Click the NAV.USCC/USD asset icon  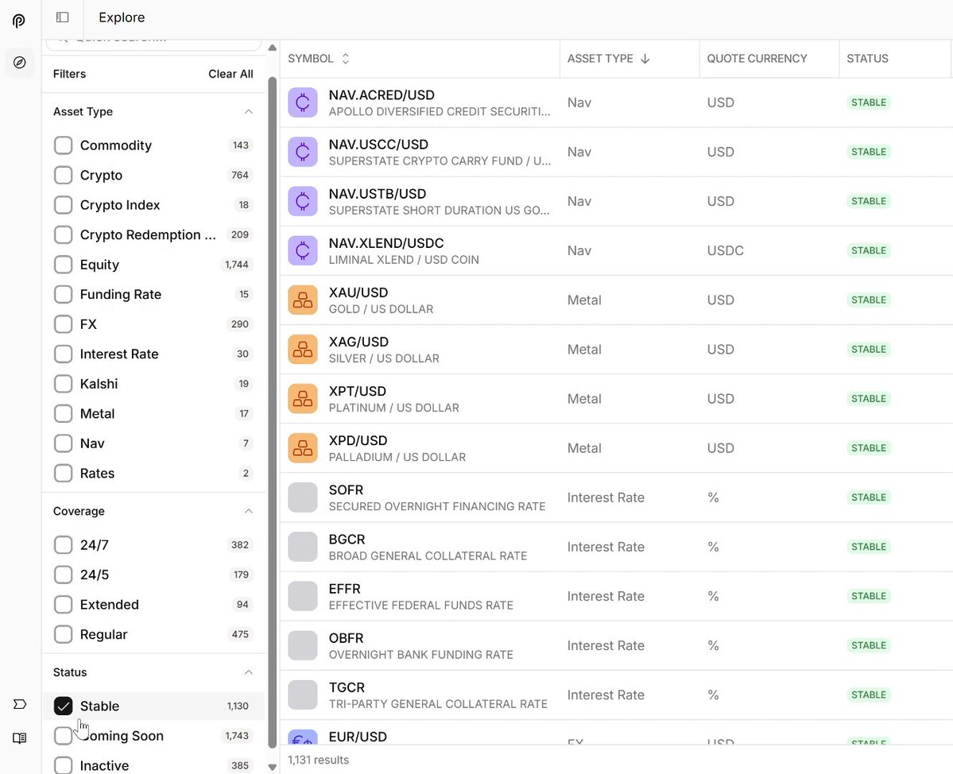(303, 152)
